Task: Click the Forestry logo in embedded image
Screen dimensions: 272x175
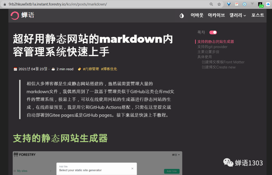Action: 25,155
